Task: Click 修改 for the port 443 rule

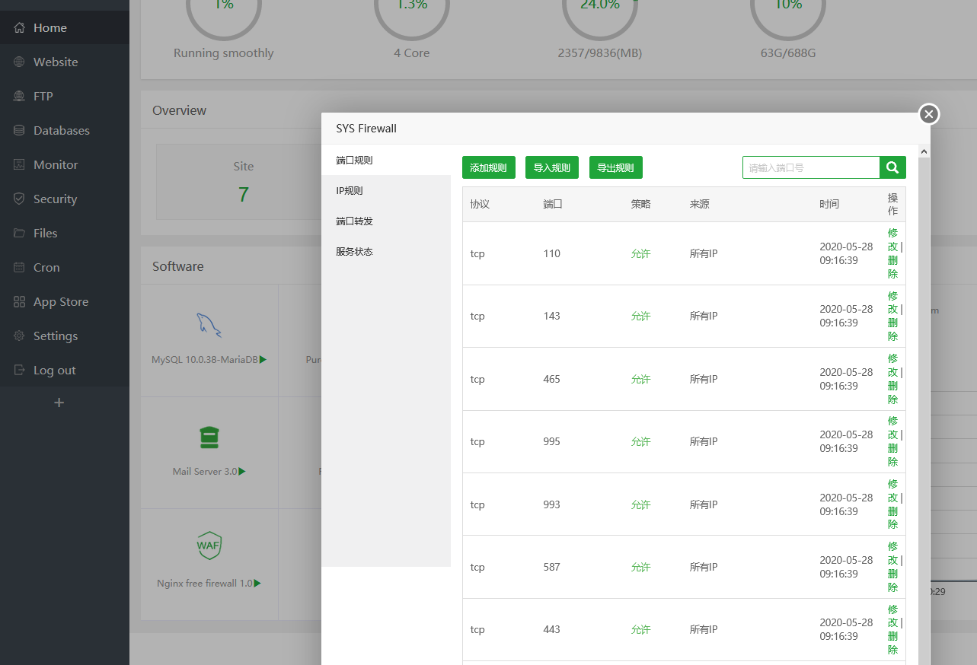Action: [893, 616]
